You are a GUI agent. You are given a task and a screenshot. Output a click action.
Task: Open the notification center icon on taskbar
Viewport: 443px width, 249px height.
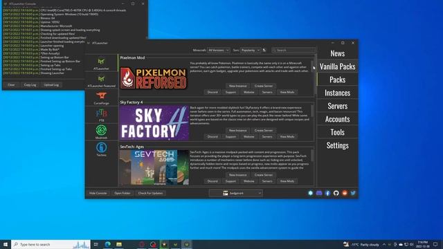pyautogui.click(x=435, y=244)
